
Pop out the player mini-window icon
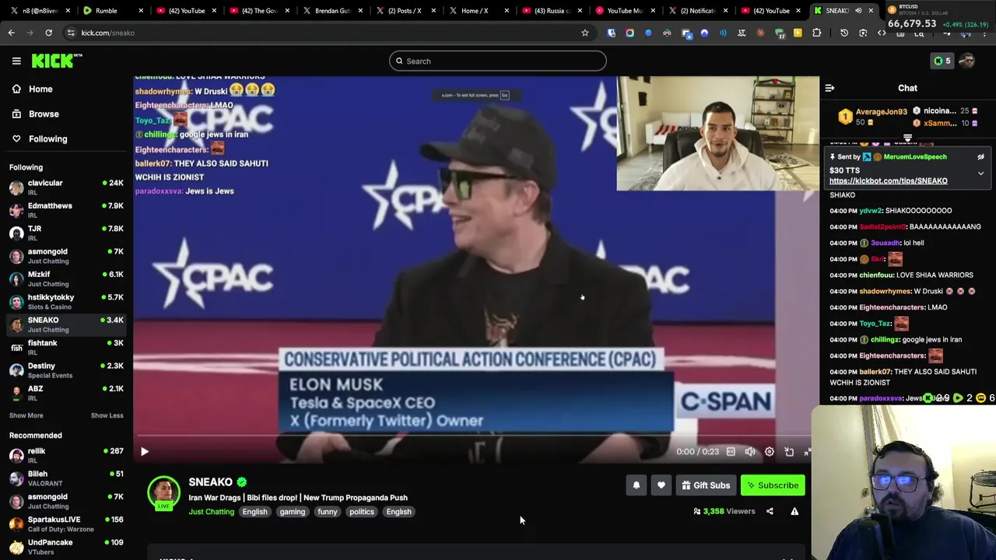coord(789,451)
